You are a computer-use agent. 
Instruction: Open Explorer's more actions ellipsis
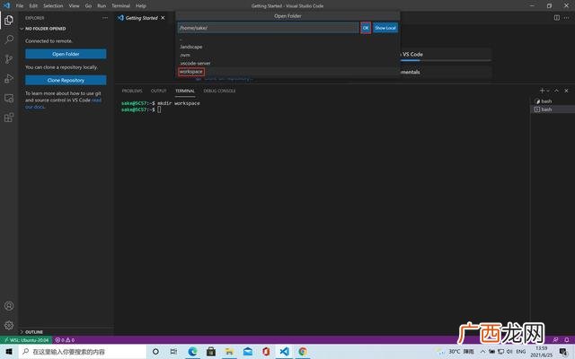click(105, 18)
